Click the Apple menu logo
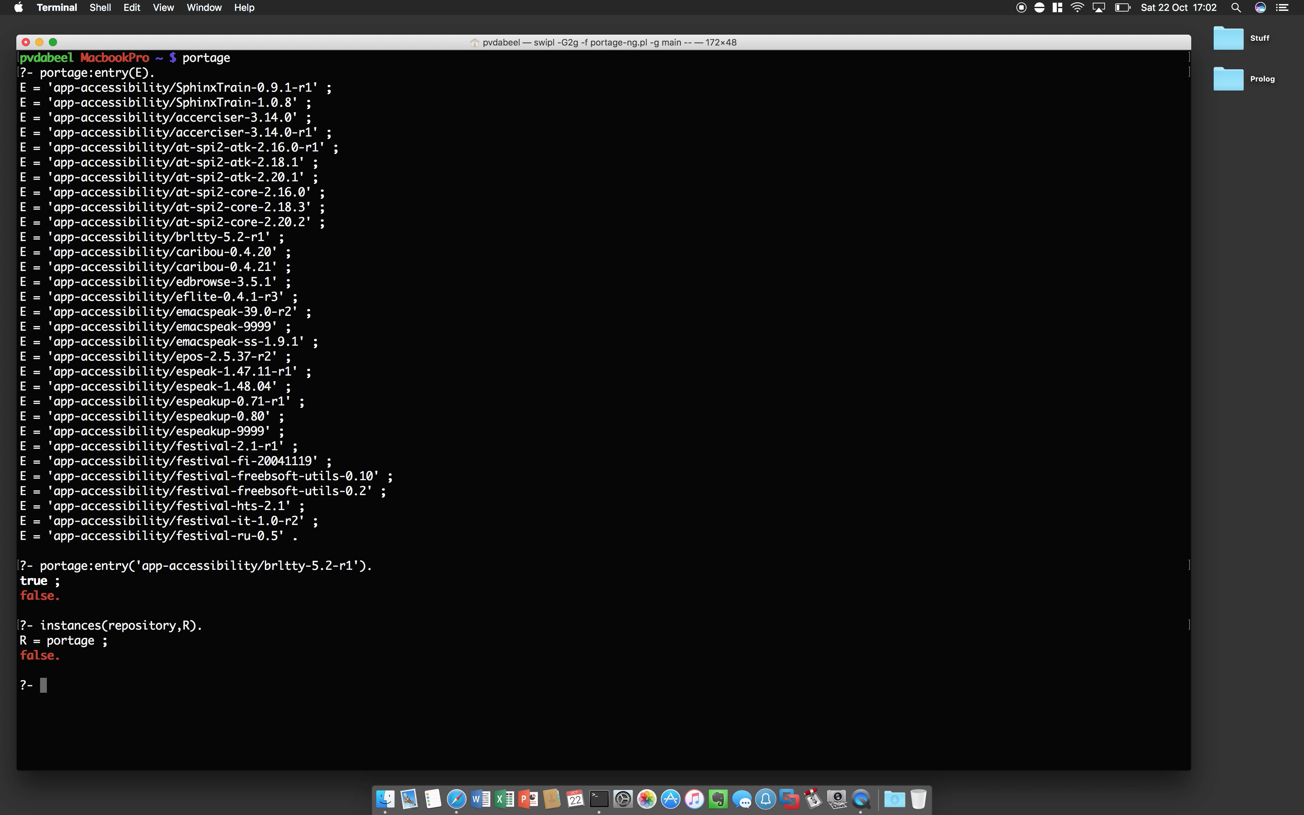This screenshot has width=1304, height=815. pos(18,7)
